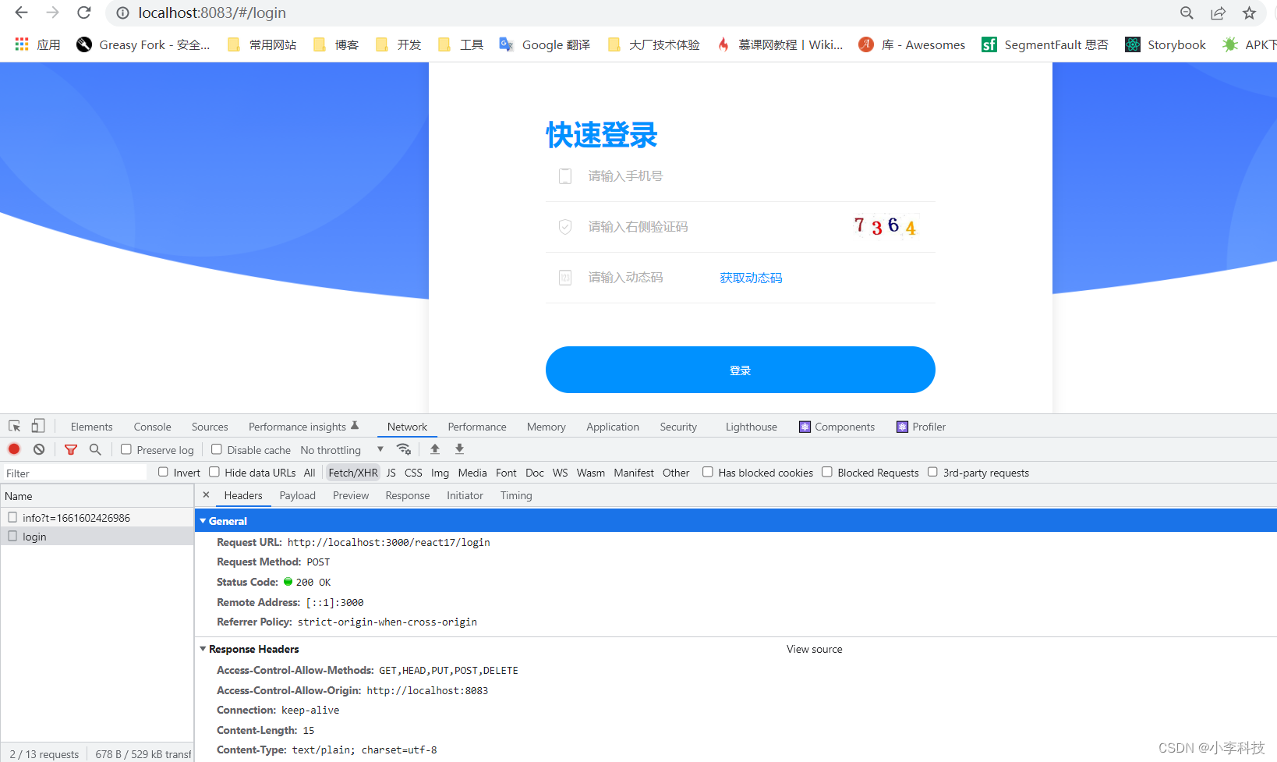This screenshot has width=1277, height=762.
Task: Click the share page icon in address bar
Action: (1218, 12)
